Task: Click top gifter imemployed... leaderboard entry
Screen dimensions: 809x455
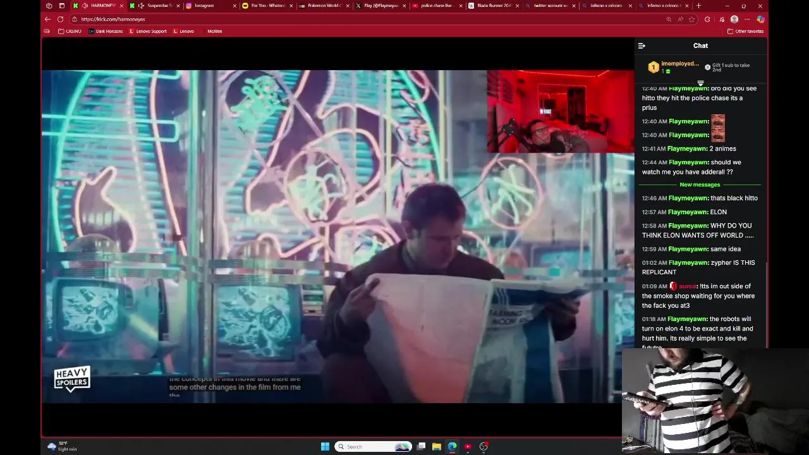Action: coord(674,67)
